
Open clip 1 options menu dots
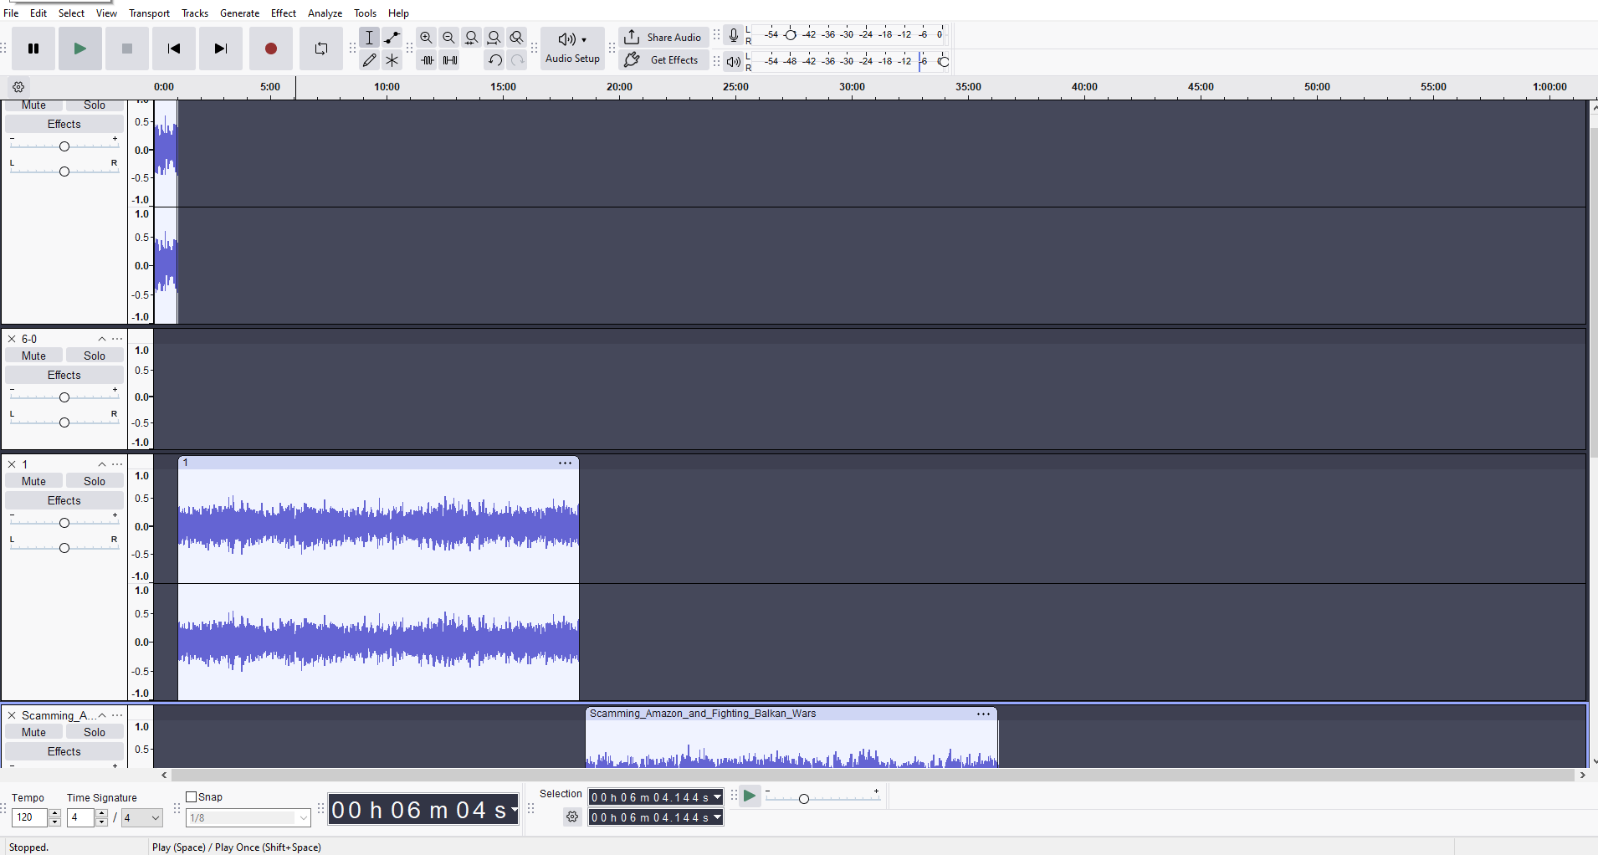pyautogui.click(x=566, y=463)
